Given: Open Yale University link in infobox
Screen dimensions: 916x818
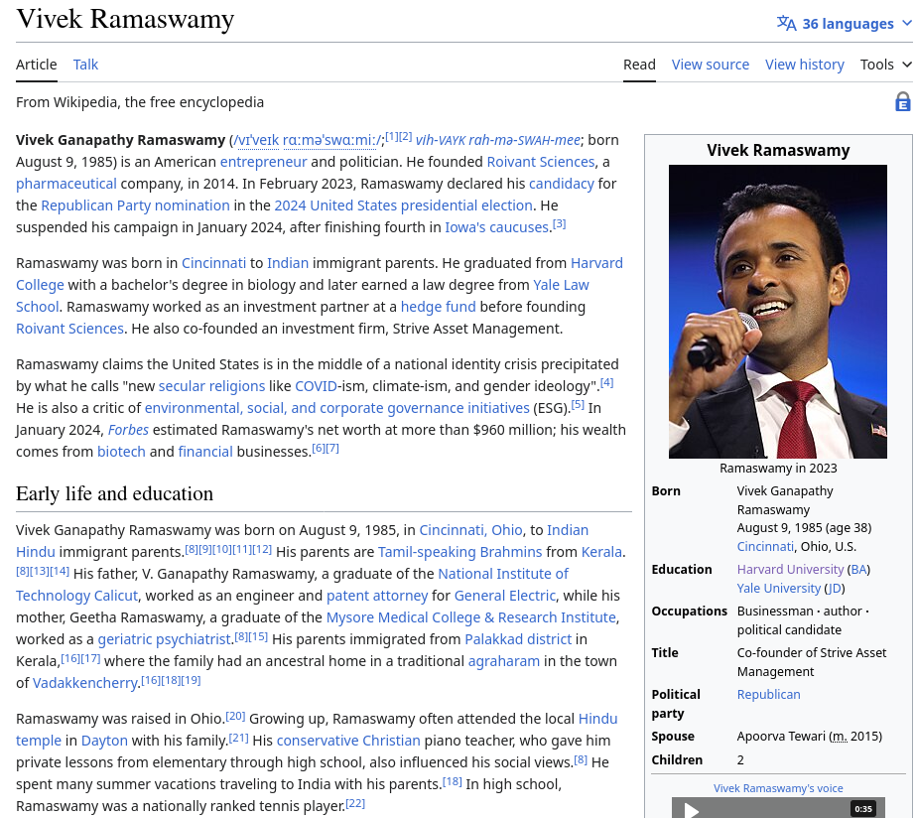Looking at the screenshot, I should coord(779,589).
